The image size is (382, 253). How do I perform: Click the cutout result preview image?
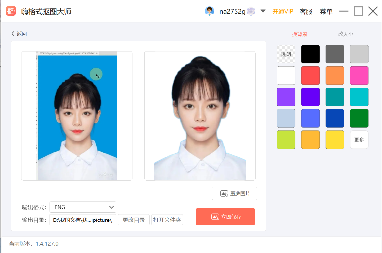(x=200, y=116)
